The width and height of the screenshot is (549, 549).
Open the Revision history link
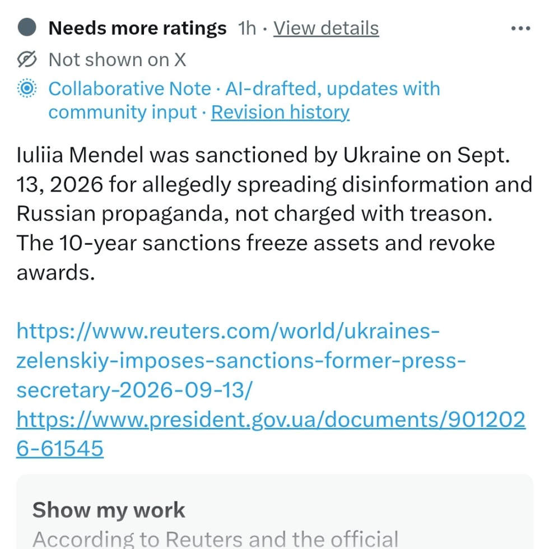280,112
